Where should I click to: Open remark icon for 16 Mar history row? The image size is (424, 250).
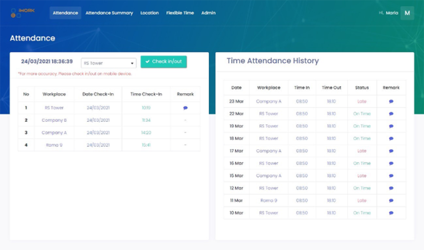click(x=391, y=163)
